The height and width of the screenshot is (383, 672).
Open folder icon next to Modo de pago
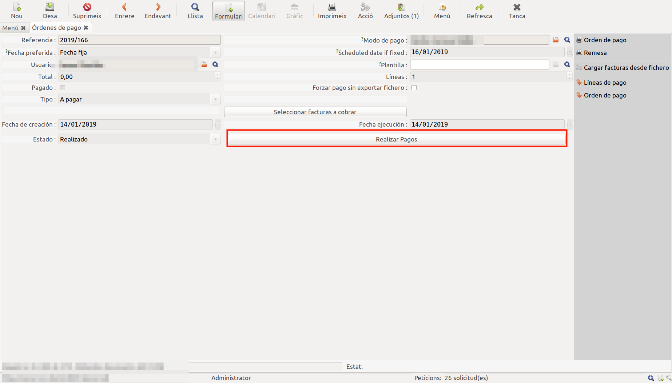point(556,40)
